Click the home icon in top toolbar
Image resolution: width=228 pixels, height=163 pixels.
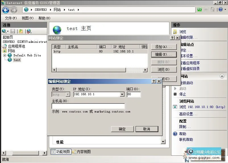(213, 10)
